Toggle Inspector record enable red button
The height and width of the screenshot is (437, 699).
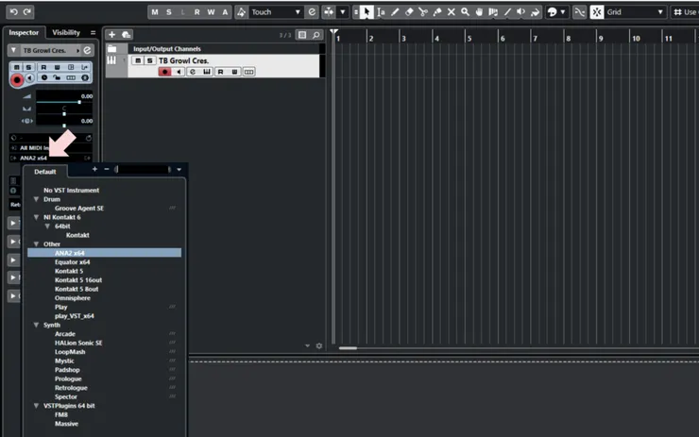point(17,79)
